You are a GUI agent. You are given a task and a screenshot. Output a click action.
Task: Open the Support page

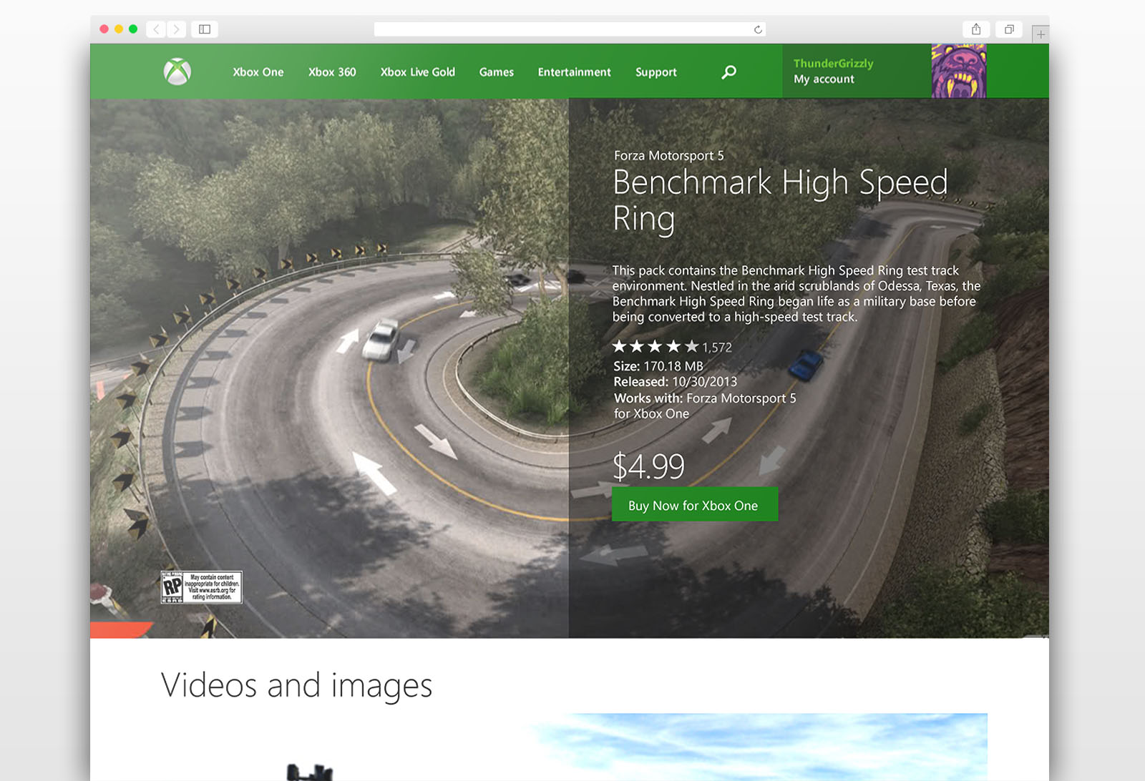(656, 72)
